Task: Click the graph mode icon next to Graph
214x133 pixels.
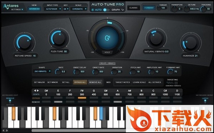Action: 123,10
